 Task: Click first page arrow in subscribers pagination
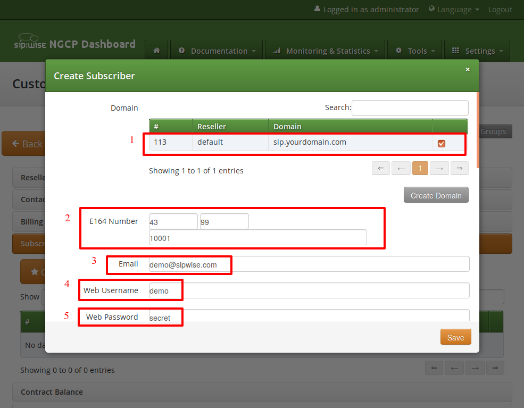434,368
